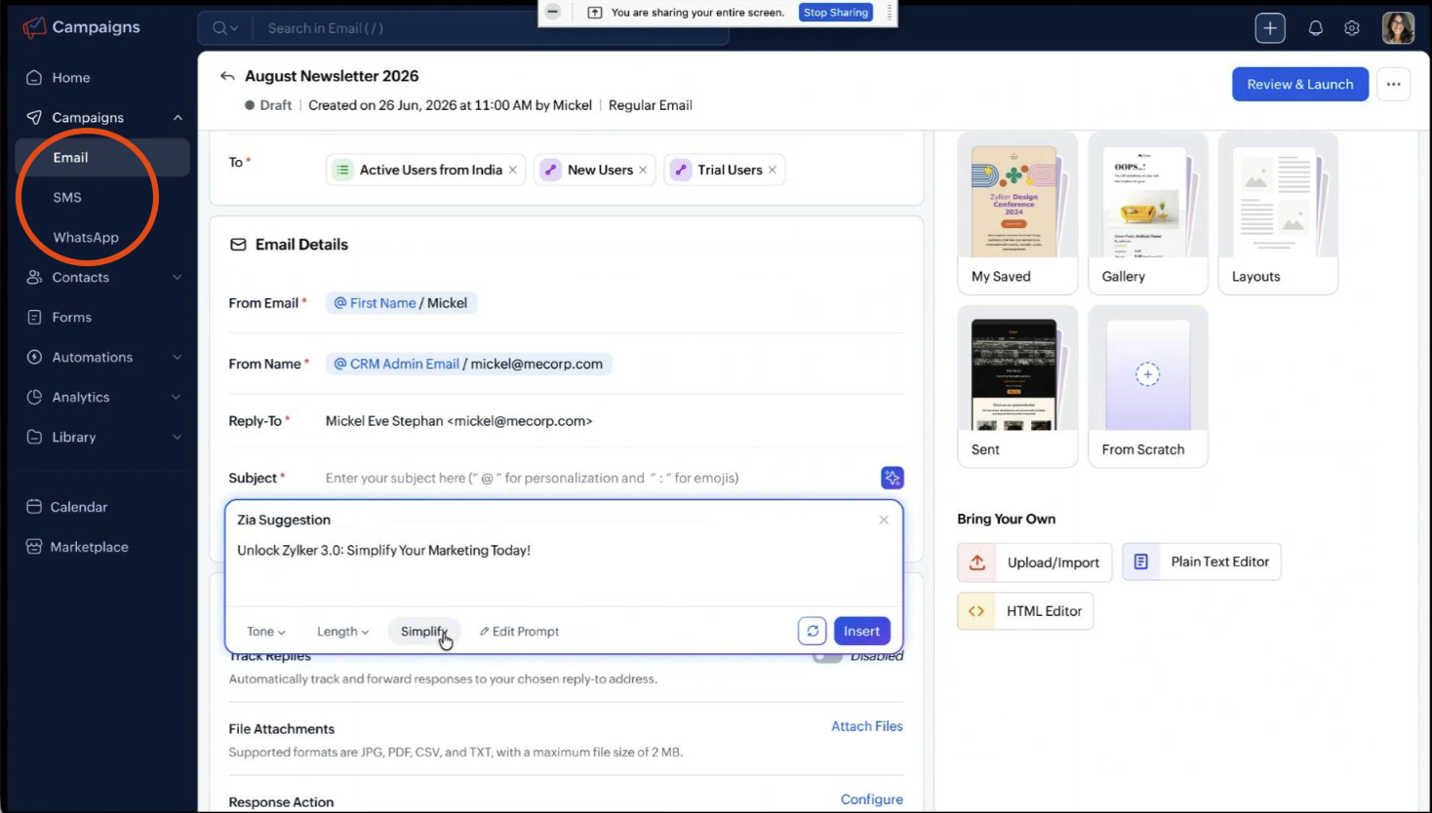Click the Automations icon in sidebar
The height and width of the screenshot is (813, 1432).
point(34,358)
